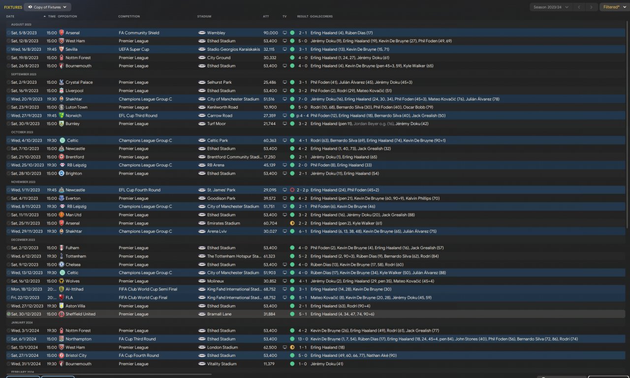Viewport: 630px width, 378px height.
Task: Open the Stadio Georgios Karaiskakis link
Action: (234, 49)
